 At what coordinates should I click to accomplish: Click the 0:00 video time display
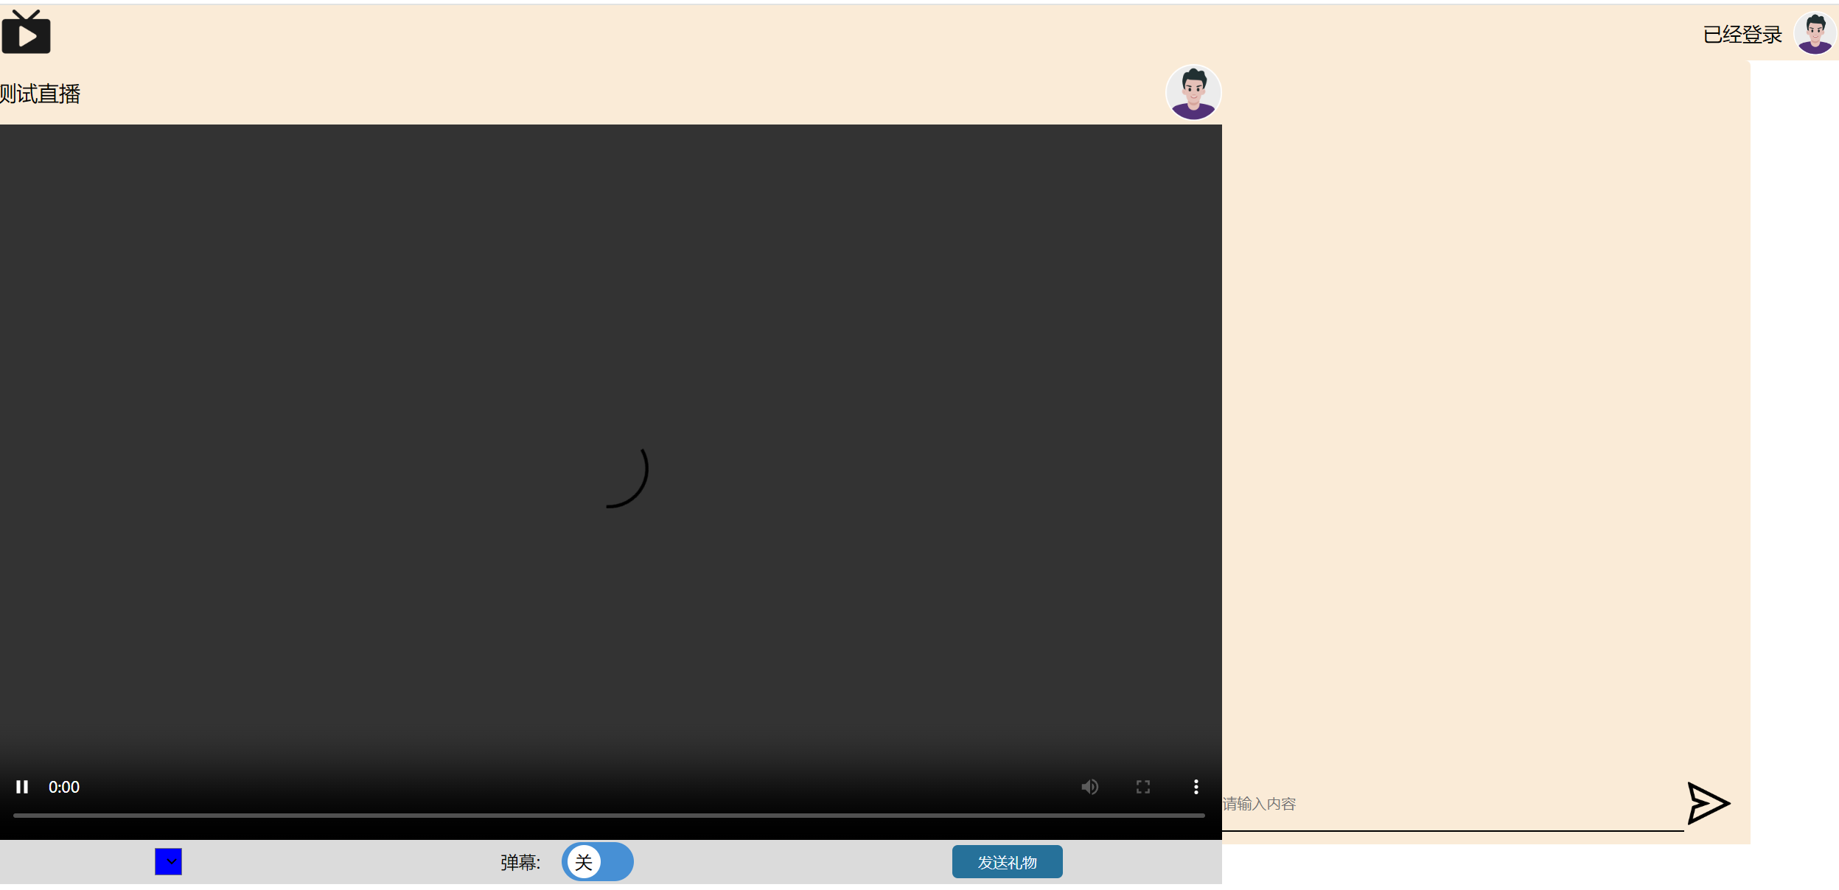tap(64, 787)
